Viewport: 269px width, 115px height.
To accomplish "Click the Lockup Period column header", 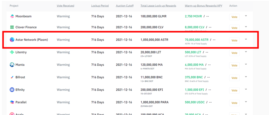I will (x=100, y=6).
